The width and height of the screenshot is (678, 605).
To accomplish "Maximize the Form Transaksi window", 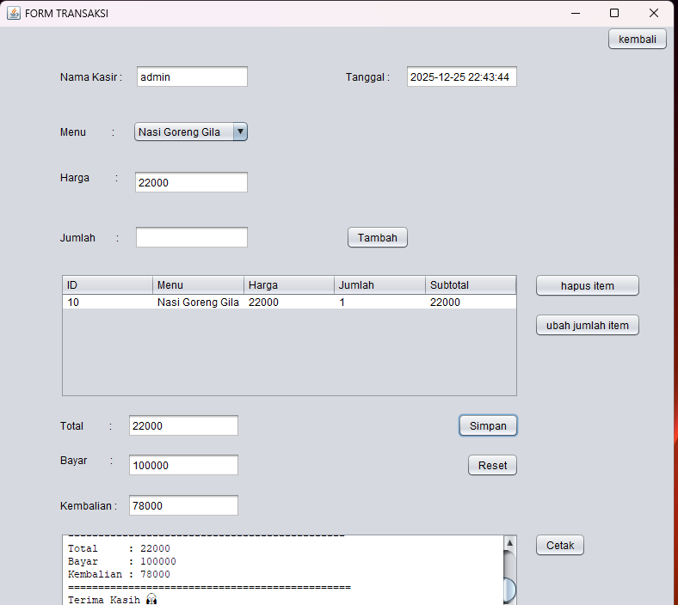I will (614, 13).
